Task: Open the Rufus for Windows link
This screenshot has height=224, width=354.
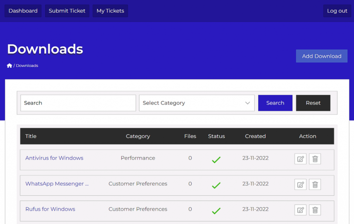Action: [50, 209]
